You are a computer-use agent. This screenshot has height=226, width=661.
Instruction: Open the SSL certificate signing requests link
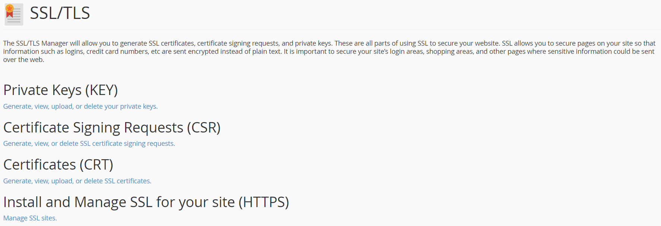click(x=89, y=144)
